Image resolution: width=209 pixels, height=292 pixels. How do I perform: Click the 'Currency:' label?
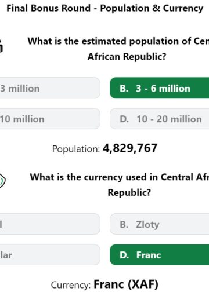coord(71,285)
